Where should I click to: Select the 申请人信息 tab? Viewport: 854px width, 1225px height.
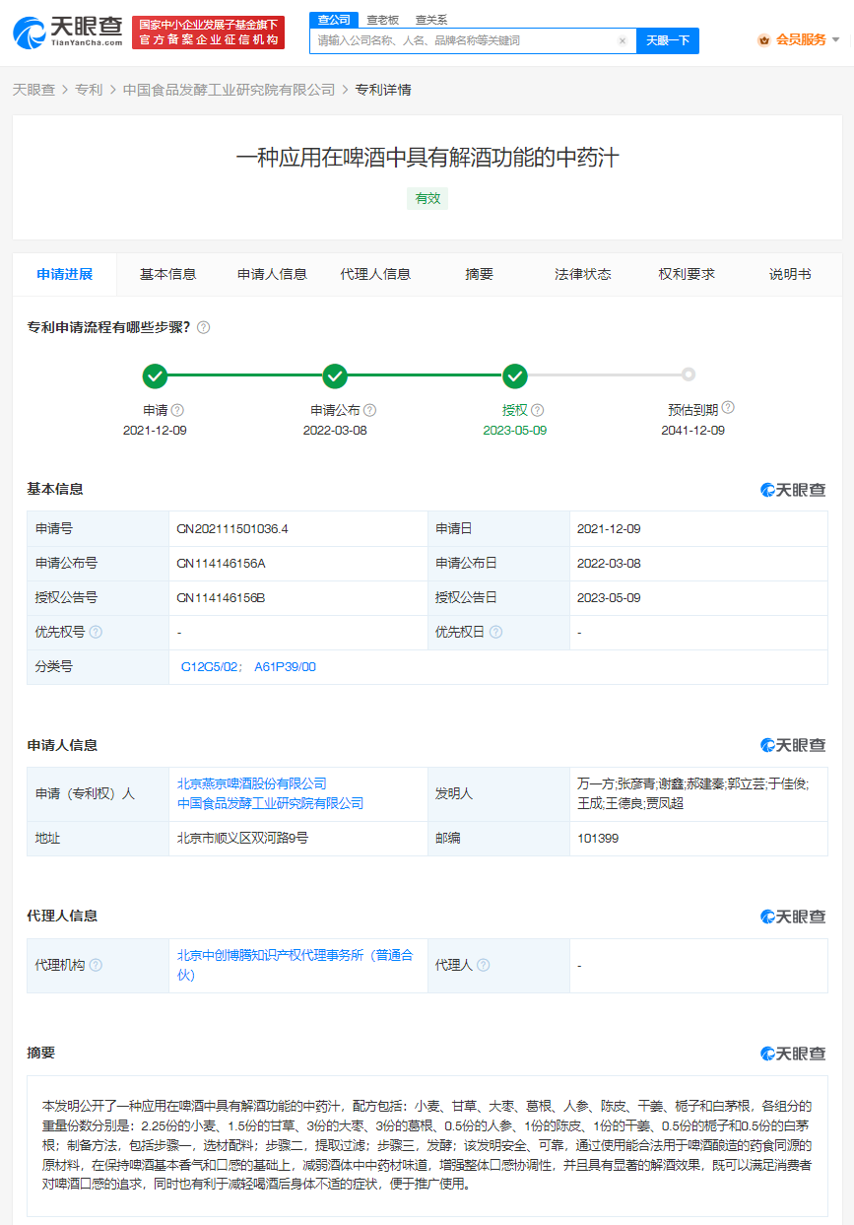272,275
